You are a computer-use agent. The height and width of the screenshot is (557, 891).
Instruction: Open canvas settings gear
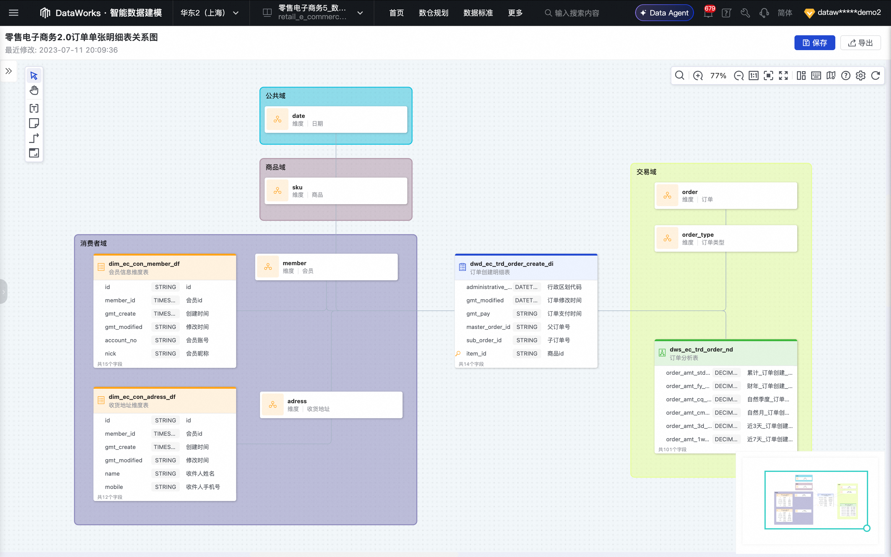click(x=860, y=76)
